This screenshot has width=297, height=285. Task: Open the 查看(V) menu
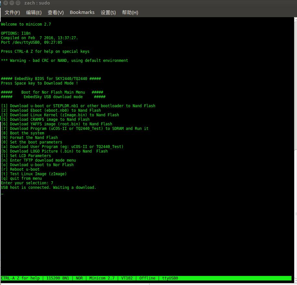[55, 13]
